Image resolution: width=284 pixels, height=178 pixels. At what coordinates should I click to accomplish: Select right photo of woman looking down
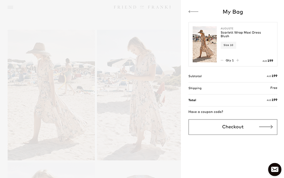tap(139, 94)
